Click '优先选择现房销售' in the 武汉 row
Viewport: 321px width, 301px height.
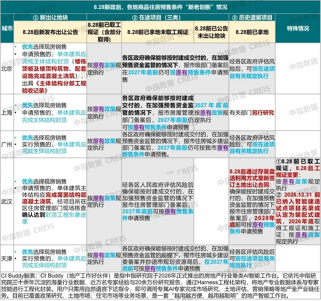point(44,181)
